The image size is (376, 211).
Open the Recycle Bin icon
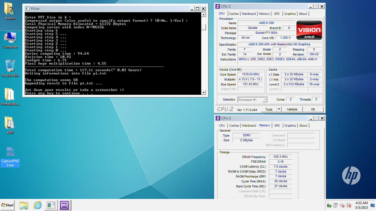click(x=10, y=68)
